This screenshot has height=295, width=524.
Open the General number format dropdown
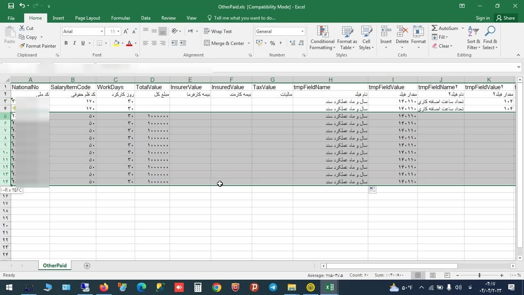click(302, 32)
